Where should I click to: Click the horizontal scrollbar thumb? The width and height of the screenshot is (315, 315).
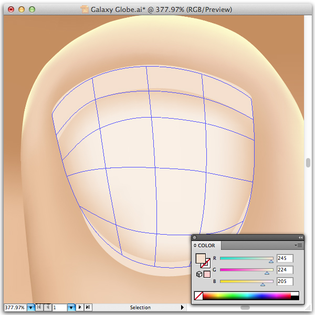245,308
